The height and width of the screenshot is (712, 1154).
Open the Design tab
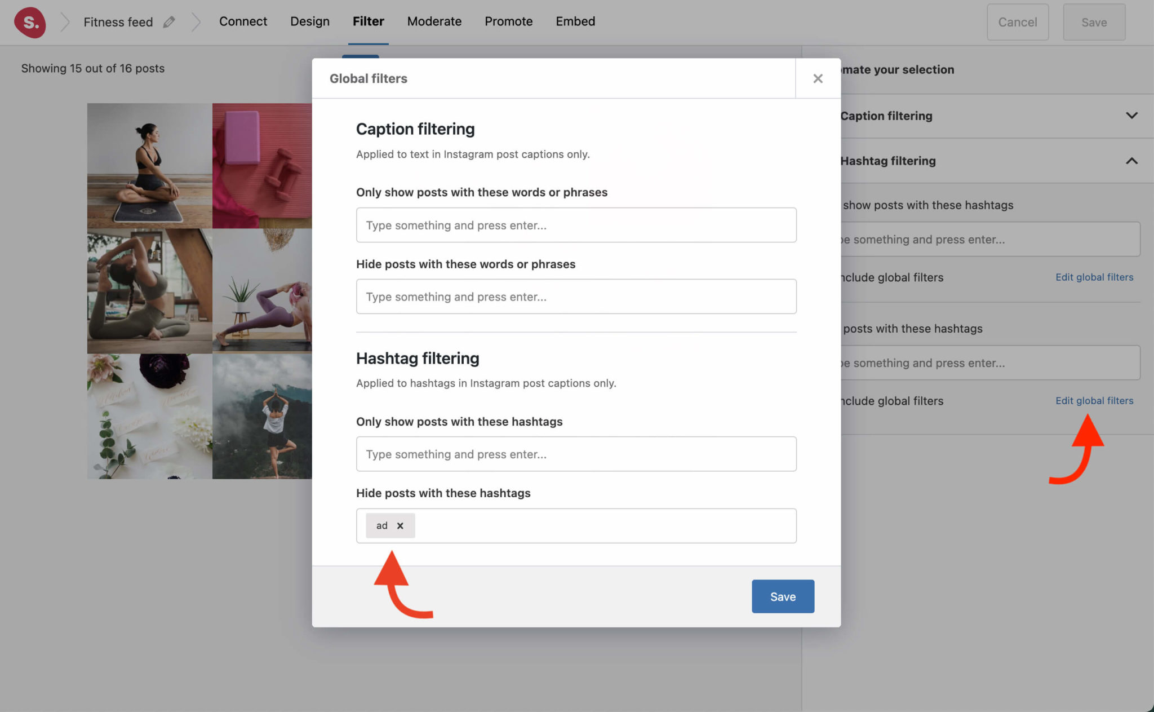[x=309, y=21]
